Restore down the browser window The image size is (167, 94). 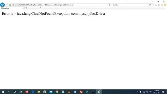(x=158, y=2)
